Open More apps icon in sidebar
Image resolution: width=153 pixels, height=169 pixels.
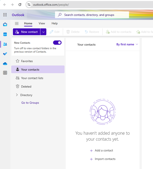pyautogui.click(x=5, y=73)
